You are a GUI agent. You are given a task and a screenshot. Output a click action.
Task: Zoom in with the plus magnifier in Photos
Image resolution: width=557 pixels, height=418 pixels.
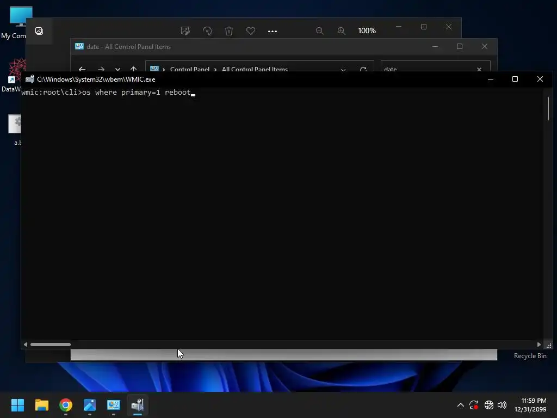[x=341, y=31]
